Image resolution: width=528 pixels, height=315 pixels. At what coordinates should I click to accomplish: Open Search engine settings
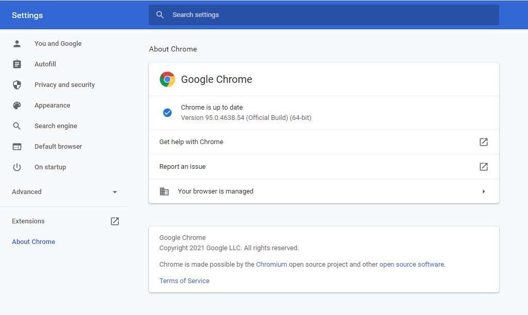(56, 126)
